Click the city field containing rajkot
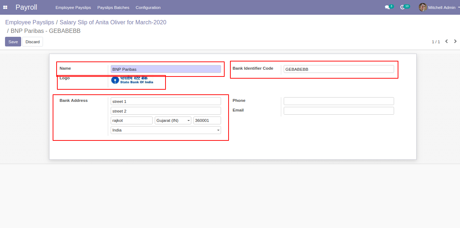460x228 pixels. (131, 120)
